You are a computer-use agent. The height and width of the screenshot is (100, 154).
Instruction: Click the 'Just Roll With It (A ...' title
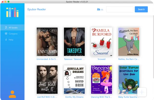click(47, 97)
